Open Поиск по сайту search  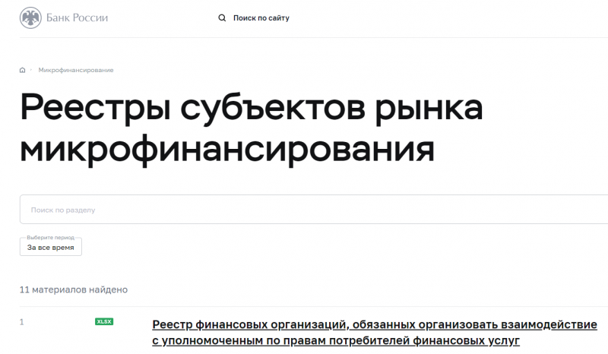point(261,17)
